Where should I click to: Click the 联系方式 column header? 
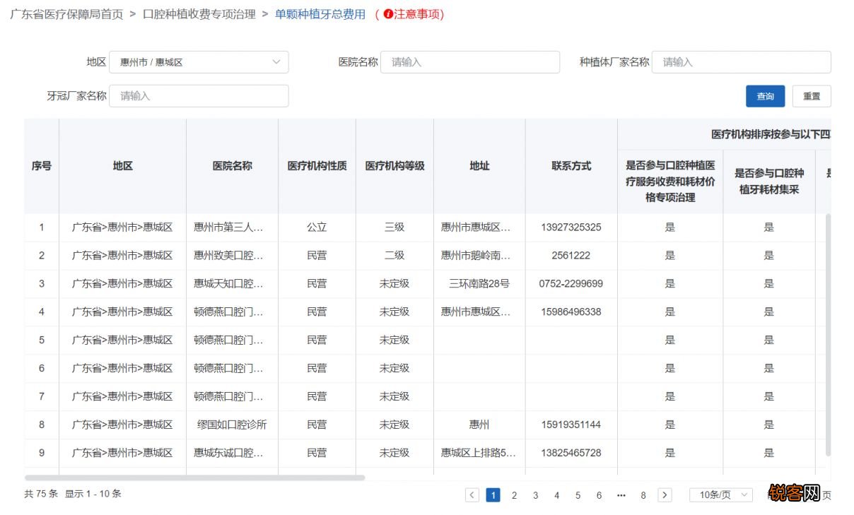[571, 166]
